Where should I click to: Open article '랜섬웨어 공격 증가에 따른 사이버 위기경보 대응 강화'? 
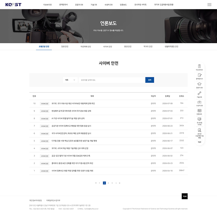pos(71,111)
